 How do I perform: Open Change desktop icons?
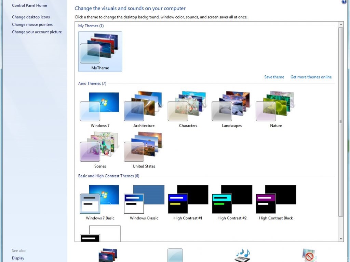click(x=31, y=17)
